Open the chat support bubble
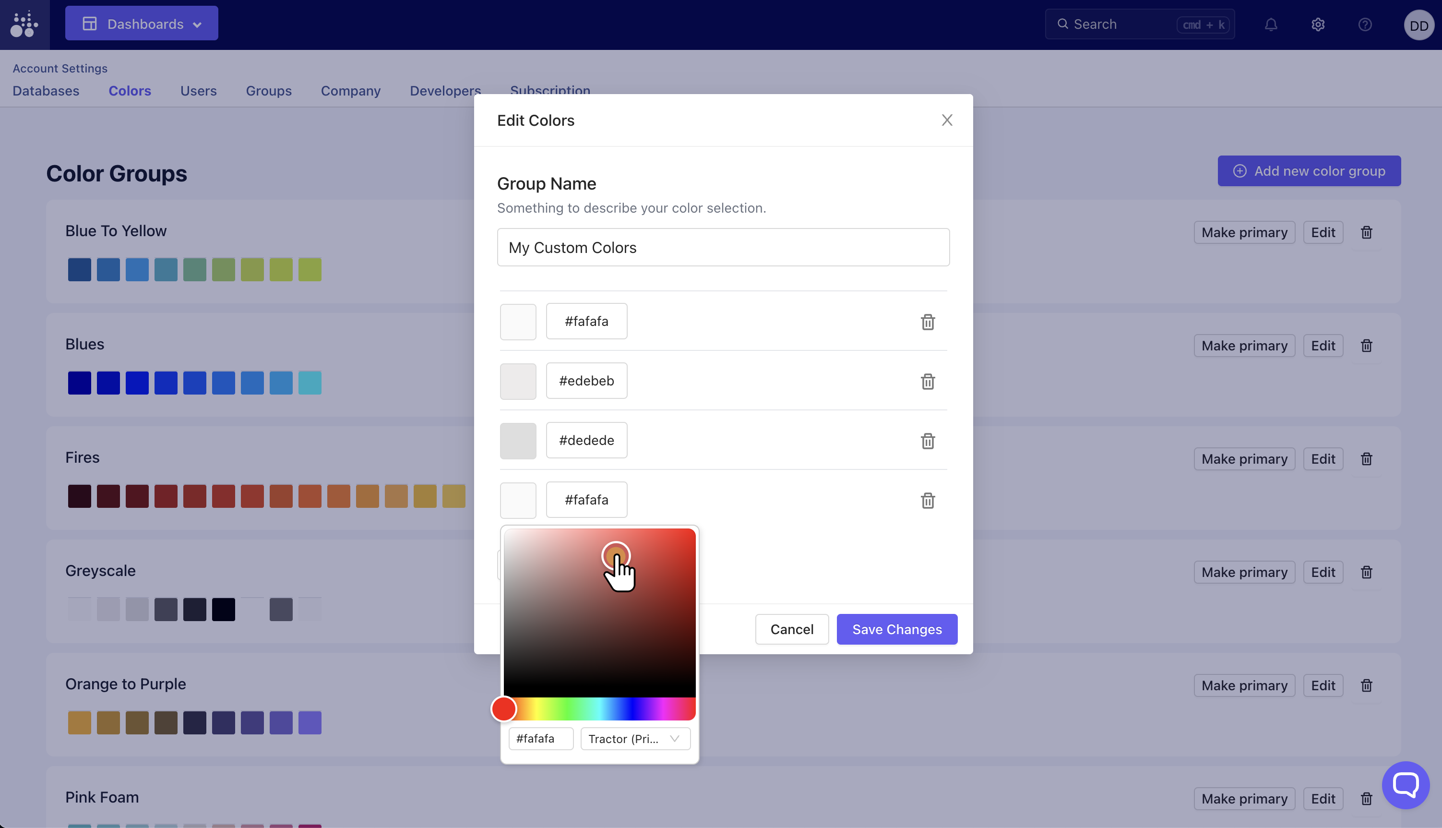This screenshot has width=1442, height=828. coord(1405,785)
